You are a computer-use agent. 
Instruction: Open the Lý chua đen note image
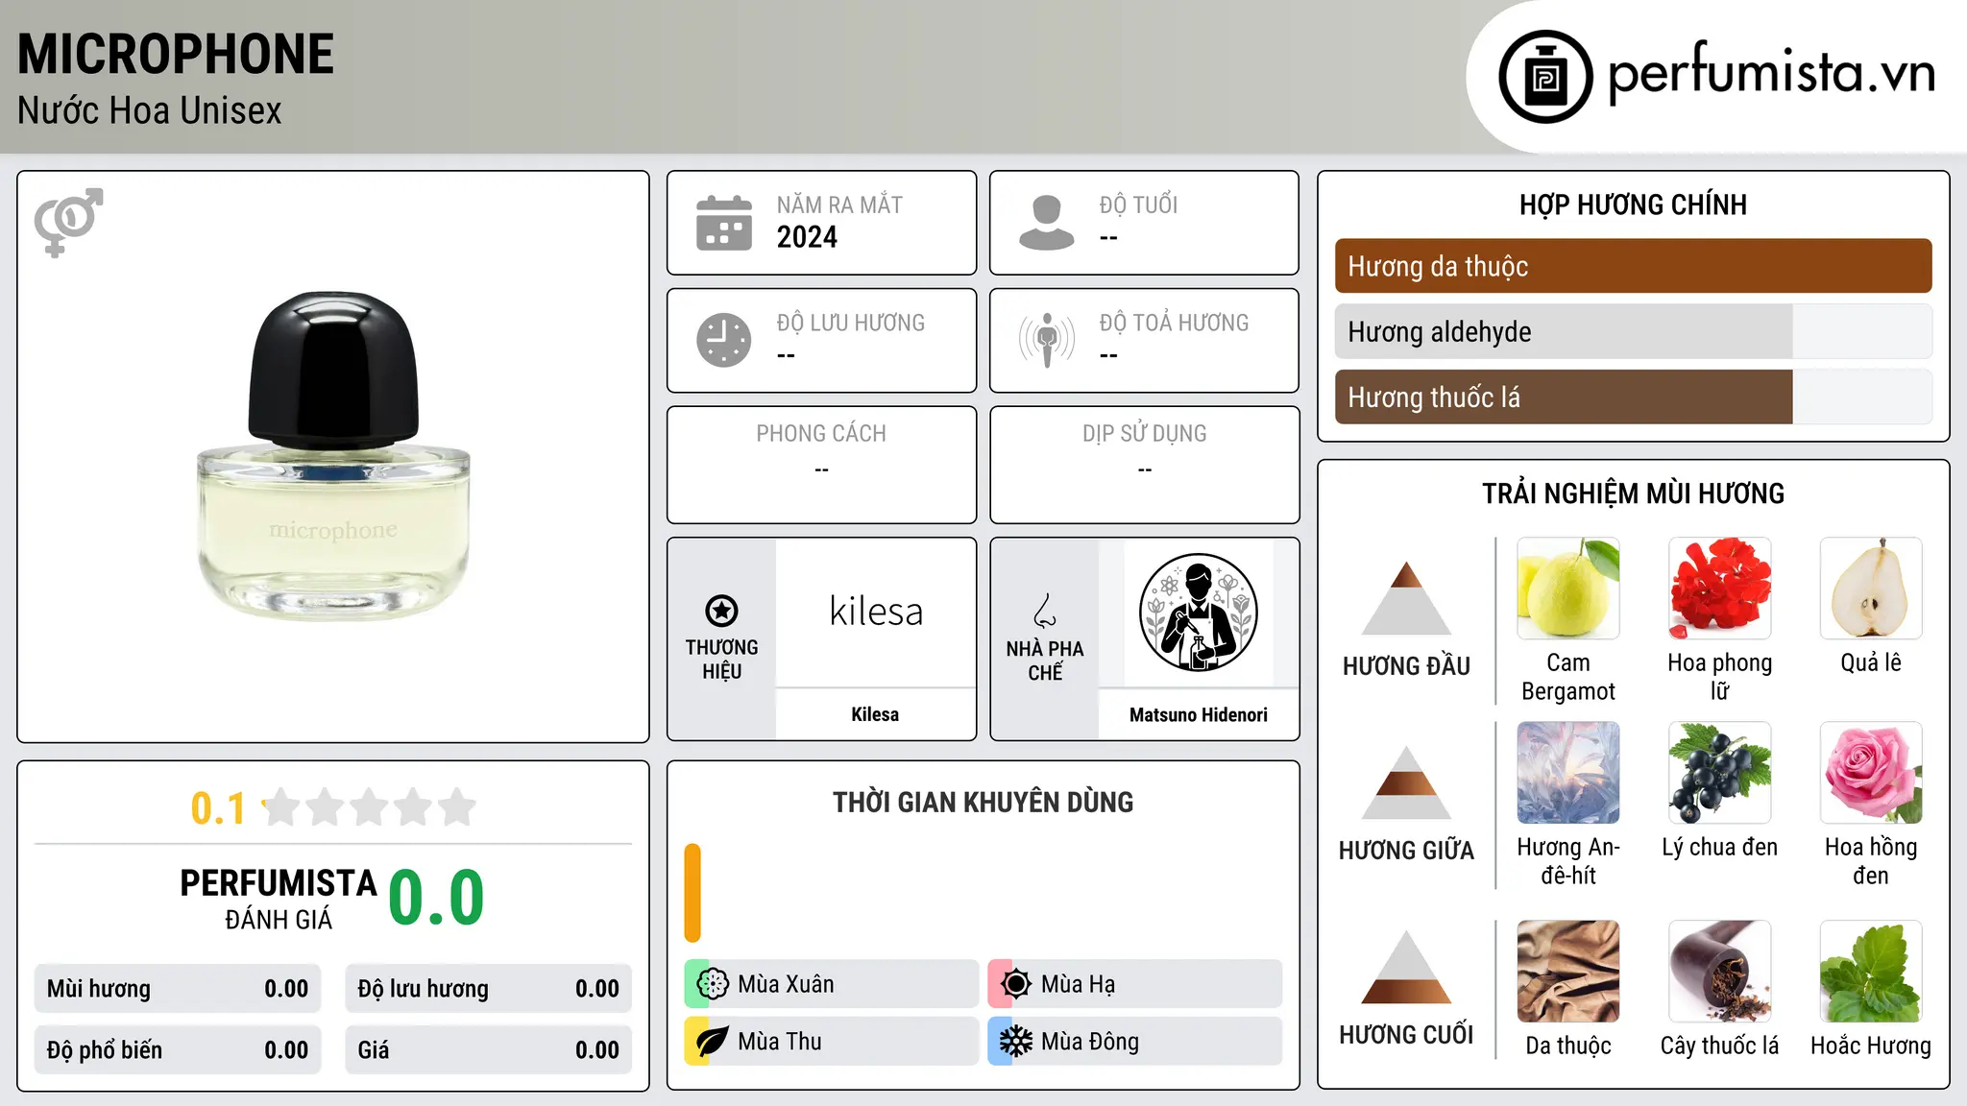1719,773
